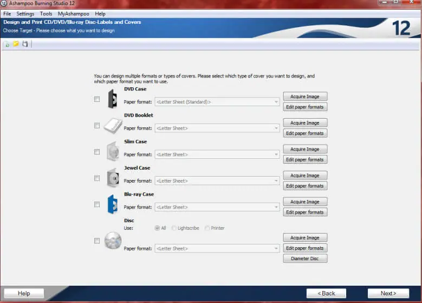Click the Help button at bottom left
This screenshot has width=422, height=303.
24,293
